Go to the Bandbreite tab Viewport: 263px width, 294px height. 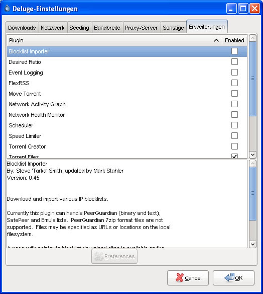point(107,28)
